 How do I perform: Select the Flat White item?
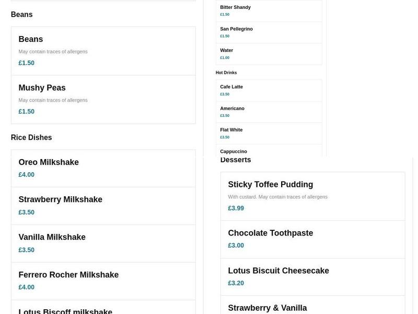click(269, 133)
